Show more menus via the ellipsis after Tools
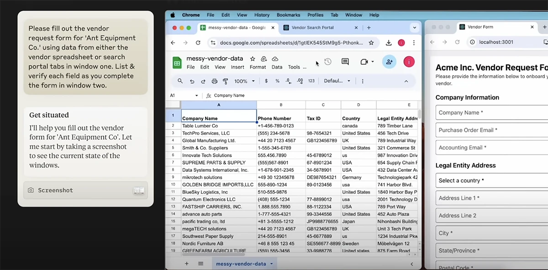548x270 pixels. click(305, 67)
